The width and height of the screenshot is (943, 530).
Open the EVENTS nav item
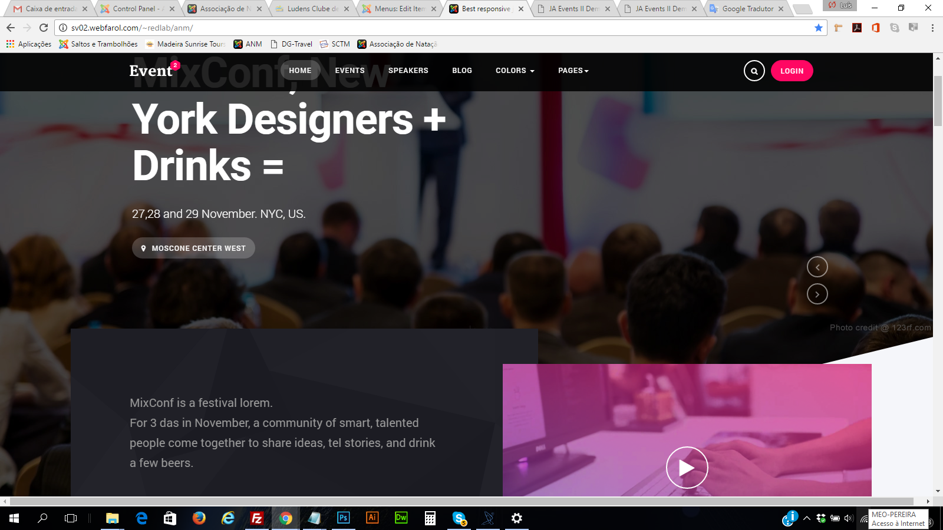click(350, 71)
